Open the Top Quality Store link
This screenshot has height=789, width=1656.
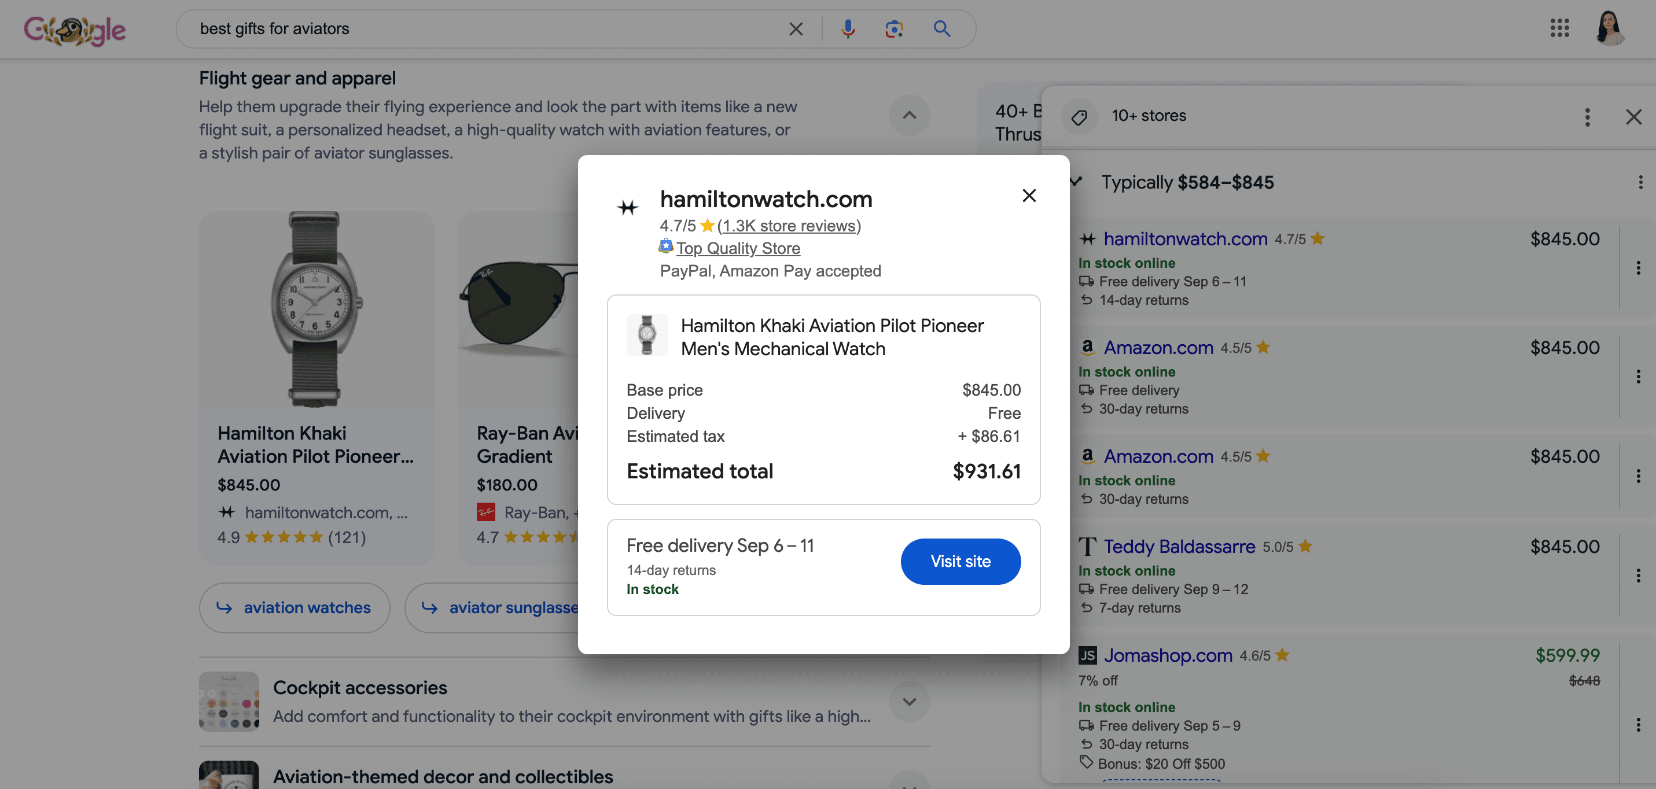[738, 249]
